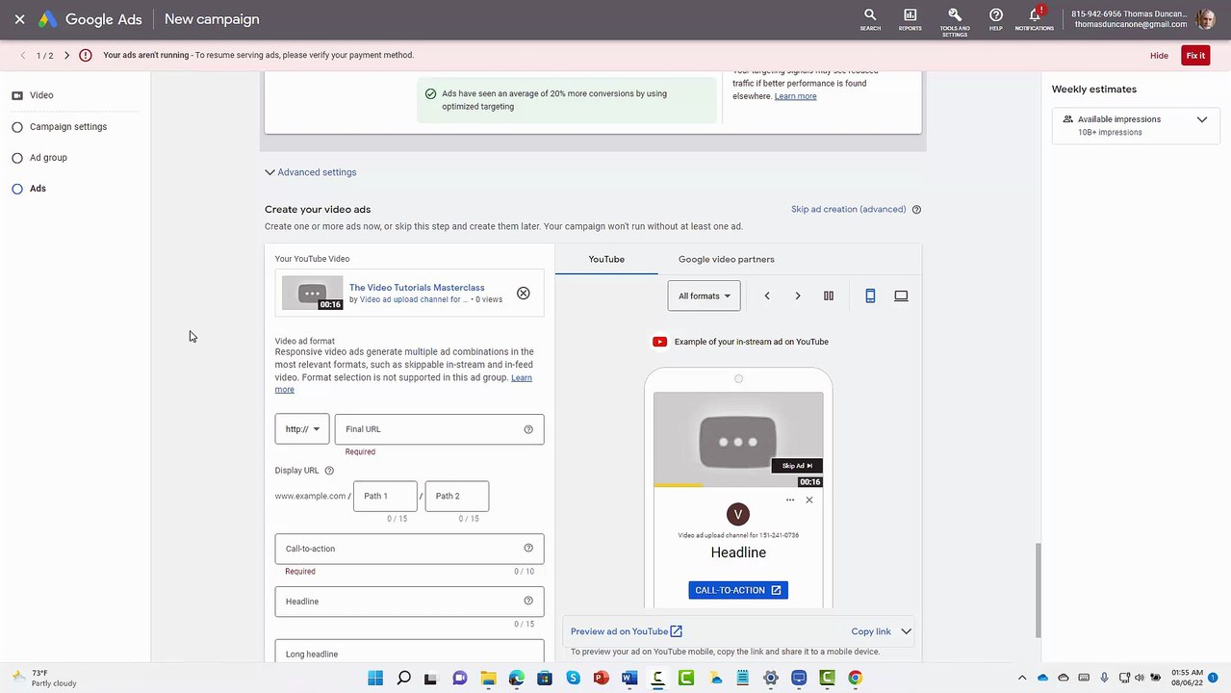The width and height of the screenshot is (1231, 693).
Task: Open three-dot menu in ad preview
Action: (x=790, y=500)
